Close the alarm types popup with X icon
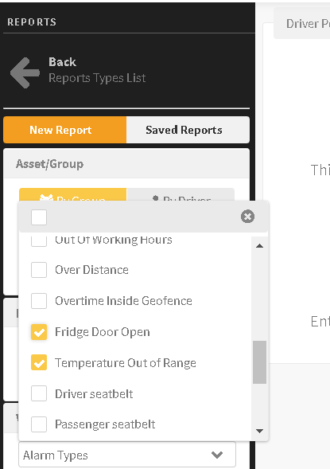Image resolution: width=330 pixels, height=469 pixels. click(247, 217)
